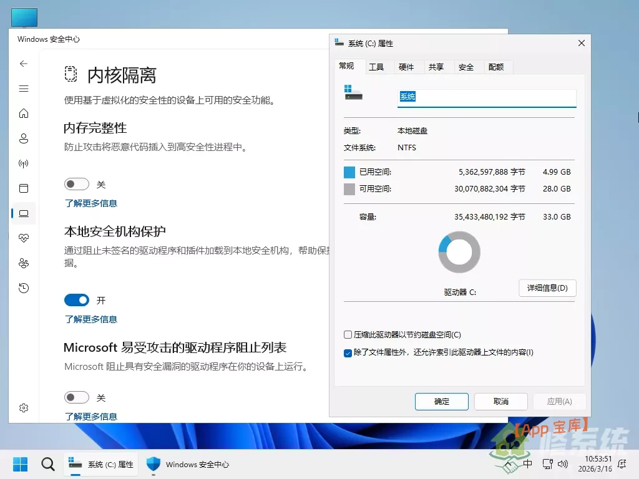
Task: Open Family options icon in sidebar
Action: (24, 263)
